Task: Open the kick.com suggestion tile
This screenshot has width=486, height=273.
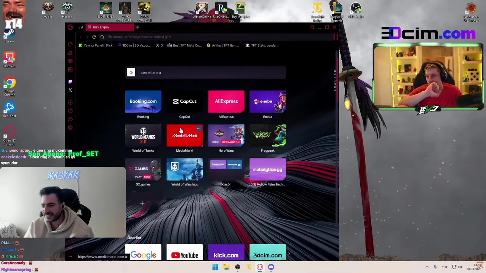Action: pyautogui.click(x=226, y=253)
